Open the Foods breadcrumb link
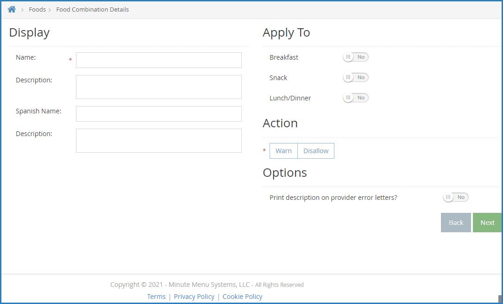Viewport: 503px width, 304px height. 37,10
